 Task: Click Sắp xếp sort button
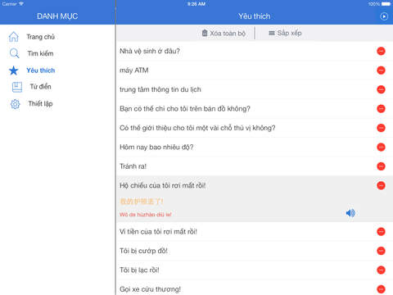[x=285, y=34]
